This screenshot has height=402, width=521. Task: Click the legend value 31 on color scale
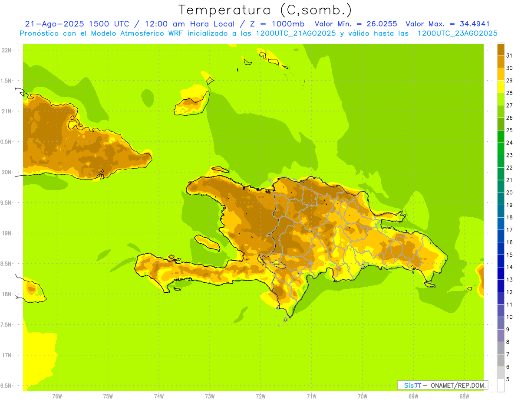(509, 56)
